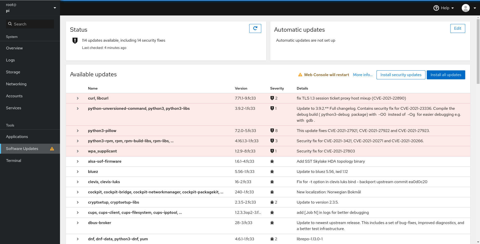Image resolution: width=480 pixels, height=244 pixels.
Task: Open the root@pi host switcher dropdown
Action: pyautogui.click(x=55, y=8)
